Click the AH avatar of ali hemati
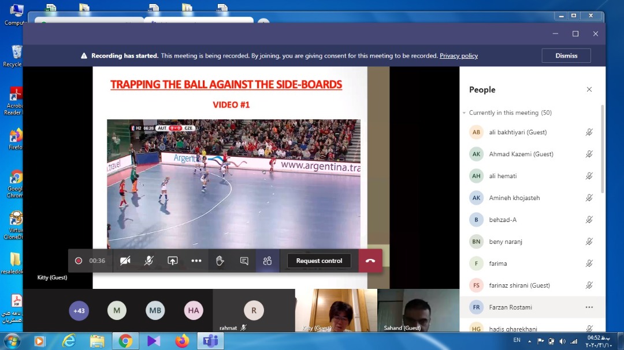 point(476,176)
